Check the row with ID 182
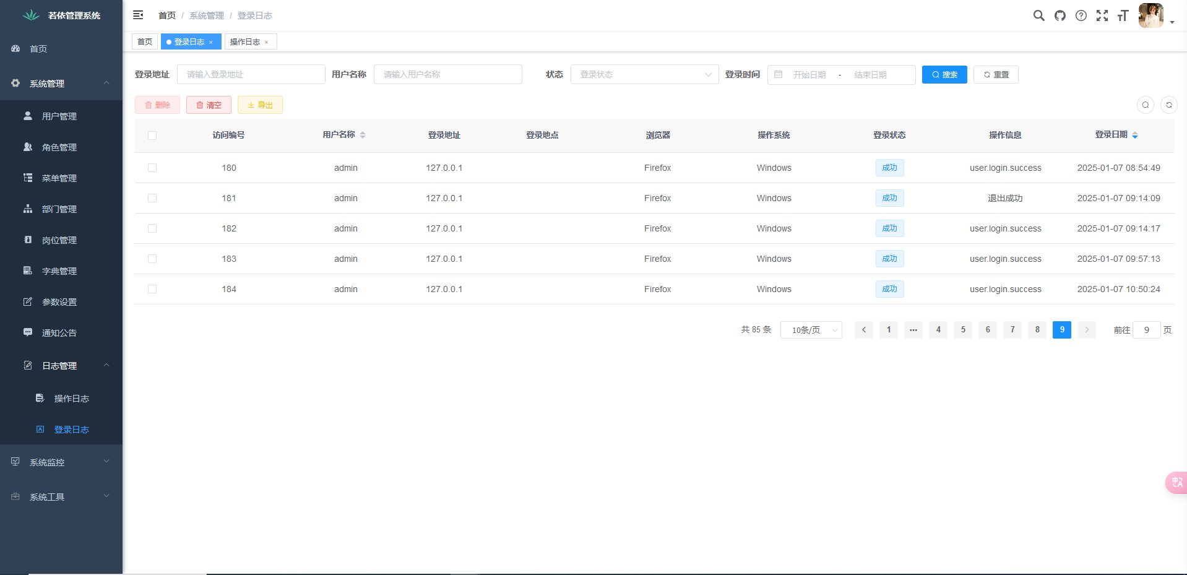The height and width of the screenshot is (575, 1187). [x=152, y=228]
